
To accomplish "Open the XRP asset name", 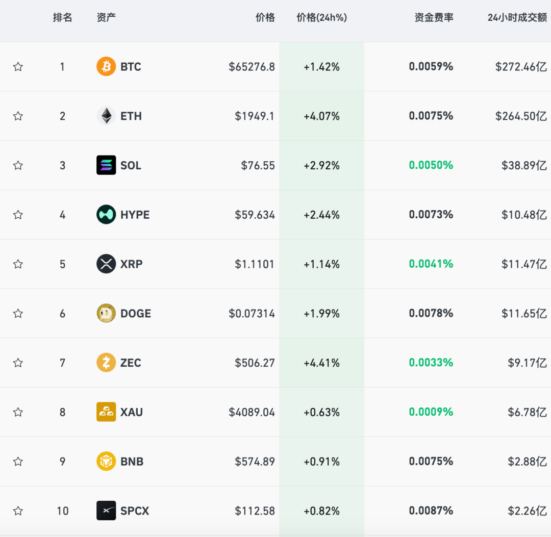I will click(x=132, y=264).
